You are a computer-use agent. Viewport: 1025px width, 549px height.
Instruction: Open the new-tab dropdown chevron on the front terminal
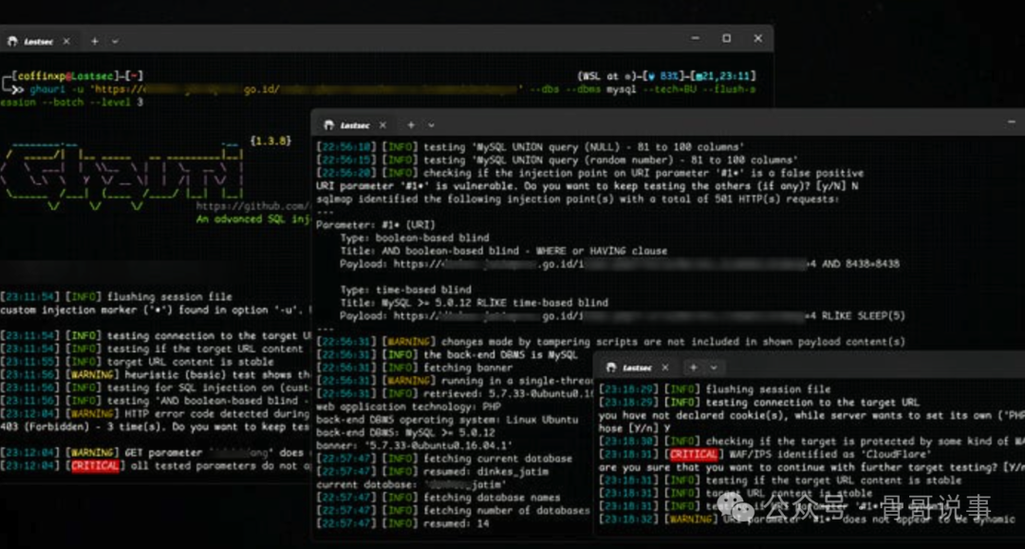point(714,367)
